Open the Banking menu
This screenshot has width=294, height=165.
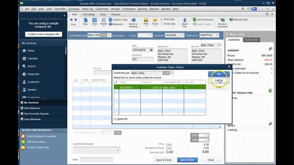pos(143,9)
